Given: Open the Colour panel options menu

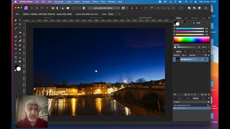Looking at the screenshot, I should pos(209,18).
